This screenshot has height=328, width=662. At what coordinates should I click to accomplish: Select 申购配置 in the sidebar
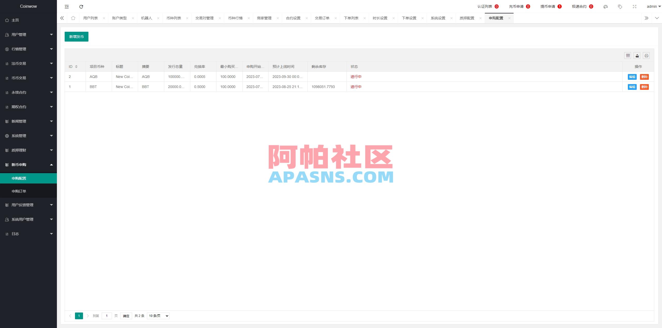point(28,178)
